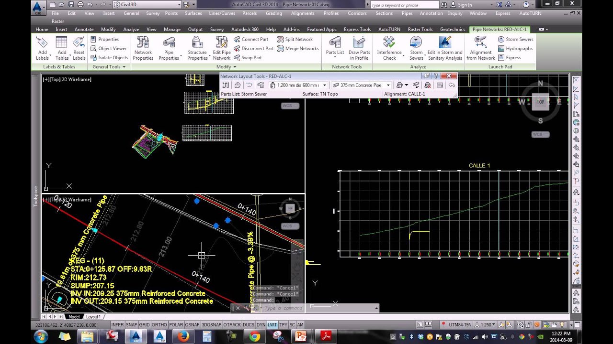Launch Express from Launch Pad
This screenshot has width=613, height=344.
509,57
